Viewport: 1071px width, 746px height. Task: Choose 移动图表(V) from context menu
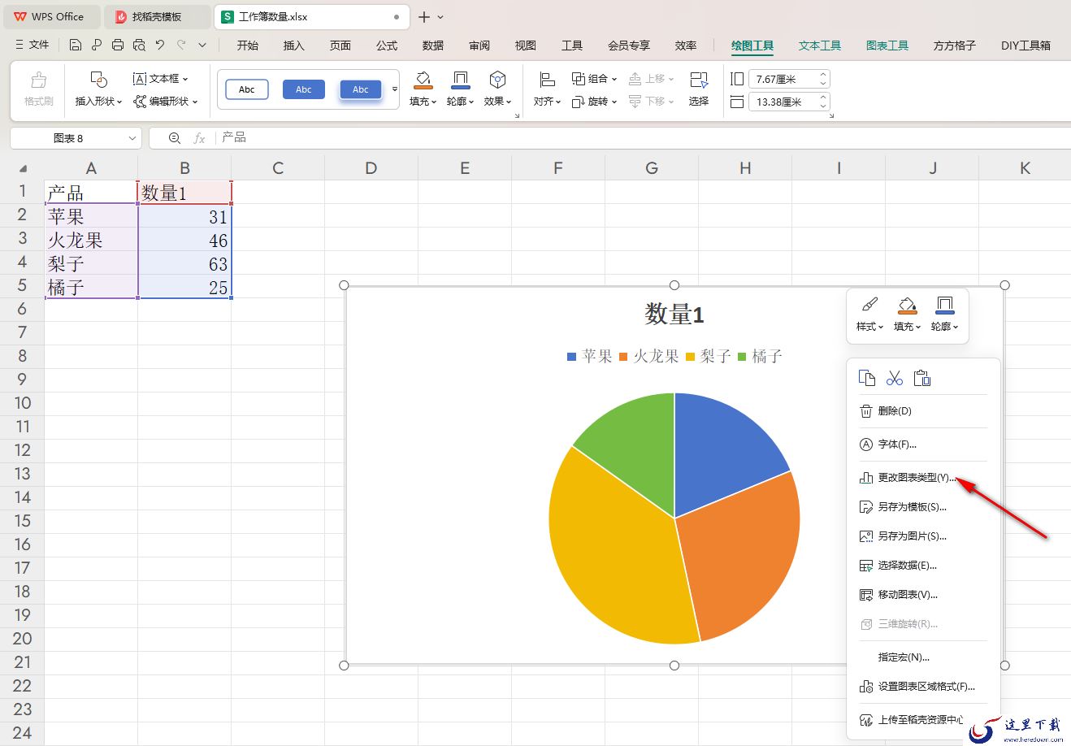coord(922,595)
